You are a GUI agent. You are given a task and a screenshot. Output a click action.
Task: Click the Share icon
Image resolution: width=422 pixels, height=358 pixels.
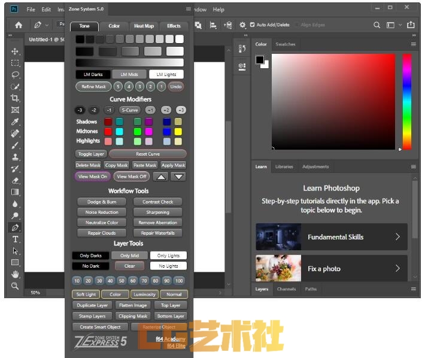[411, 25]
